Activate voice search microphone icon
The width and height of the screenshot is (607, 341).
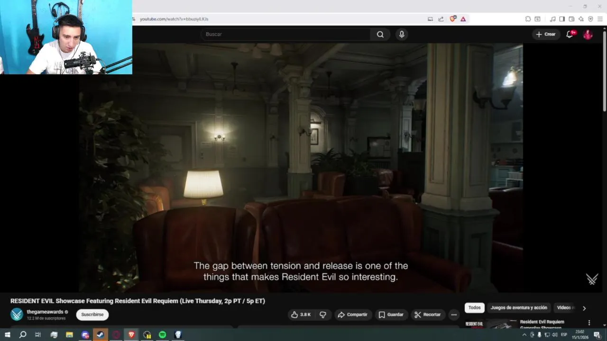tap(402, 34)
